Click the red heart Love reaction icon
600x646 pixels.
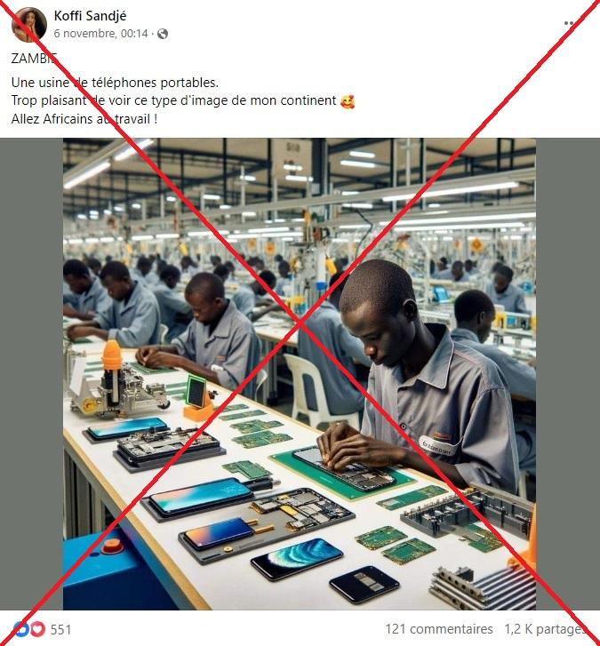coord(38,629)
